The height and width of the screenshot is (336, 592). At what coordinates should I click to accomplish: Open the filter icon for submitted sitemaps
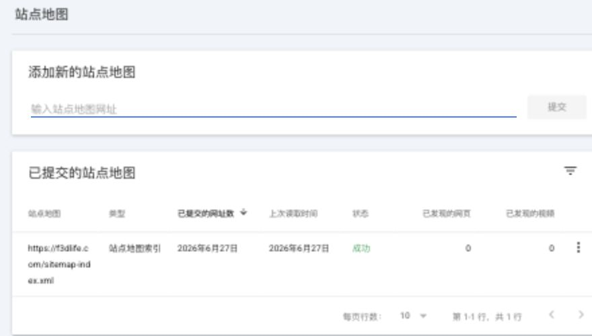coord(570,171)
